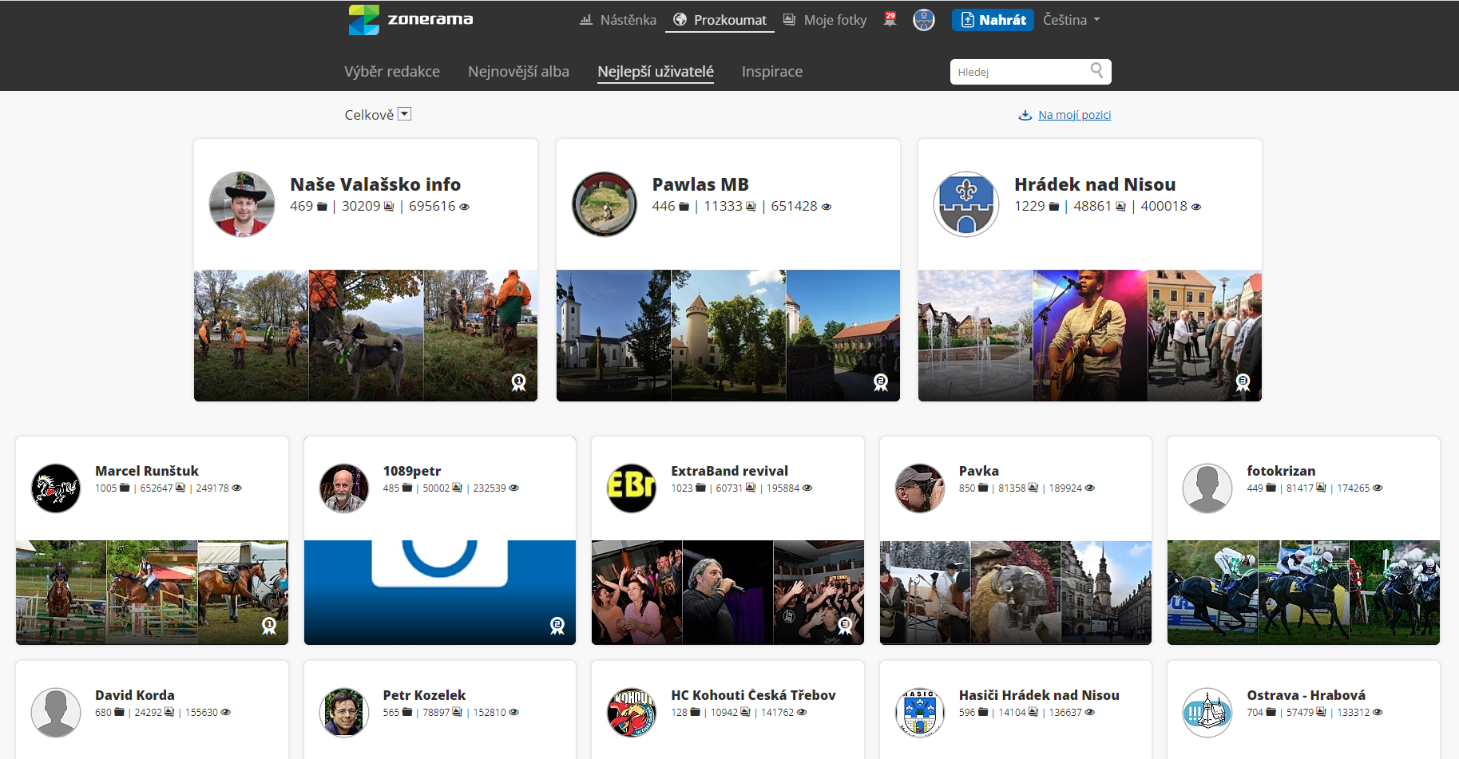Image resolution: width=1459 pixels, height=759 pixels.
Task: Open Ostrava - Hrabová avatar
Action: (1207, 712)
